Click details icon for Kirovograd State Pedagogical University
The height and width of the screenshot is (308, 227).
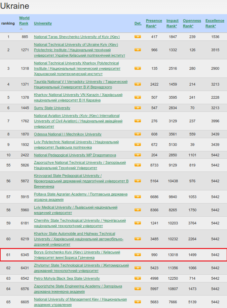(x=138, y=181)
